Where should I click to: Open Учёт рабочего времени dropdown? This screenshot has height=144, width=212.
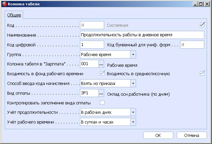[x=133, y=122]
